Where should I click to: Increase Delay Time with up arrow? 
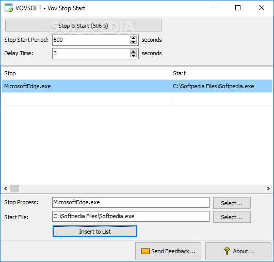[x=134, y=52]
